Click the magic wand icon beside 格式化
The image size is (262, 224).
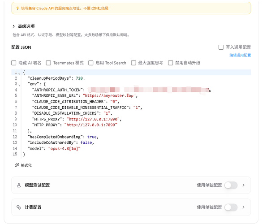tap(17, 165)
